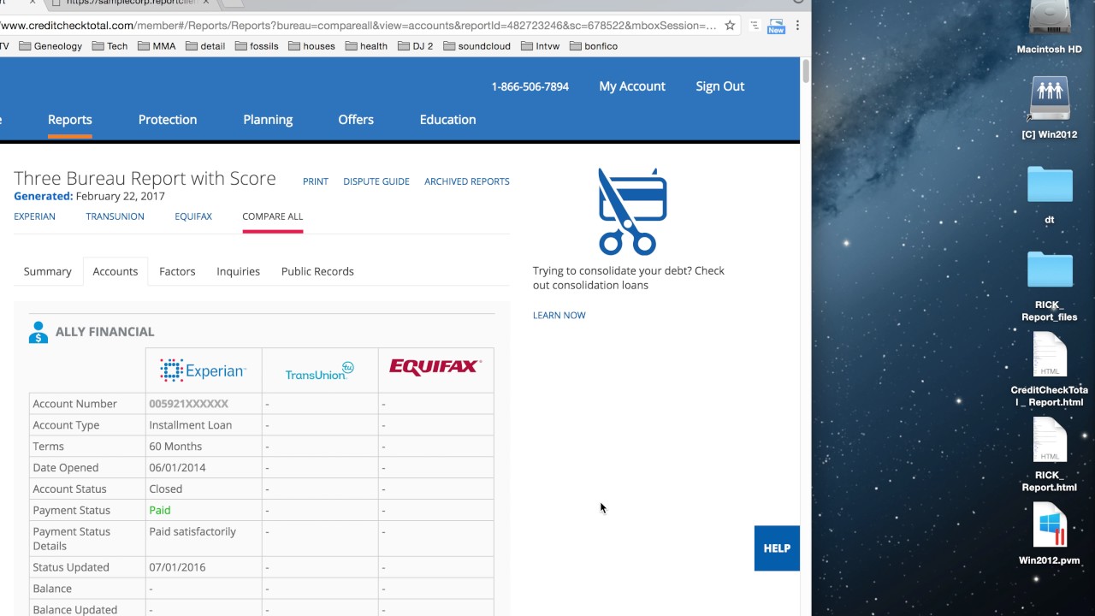Open the Intvw bookmarks folder
1095x616 pixels.
pos(540,46)
